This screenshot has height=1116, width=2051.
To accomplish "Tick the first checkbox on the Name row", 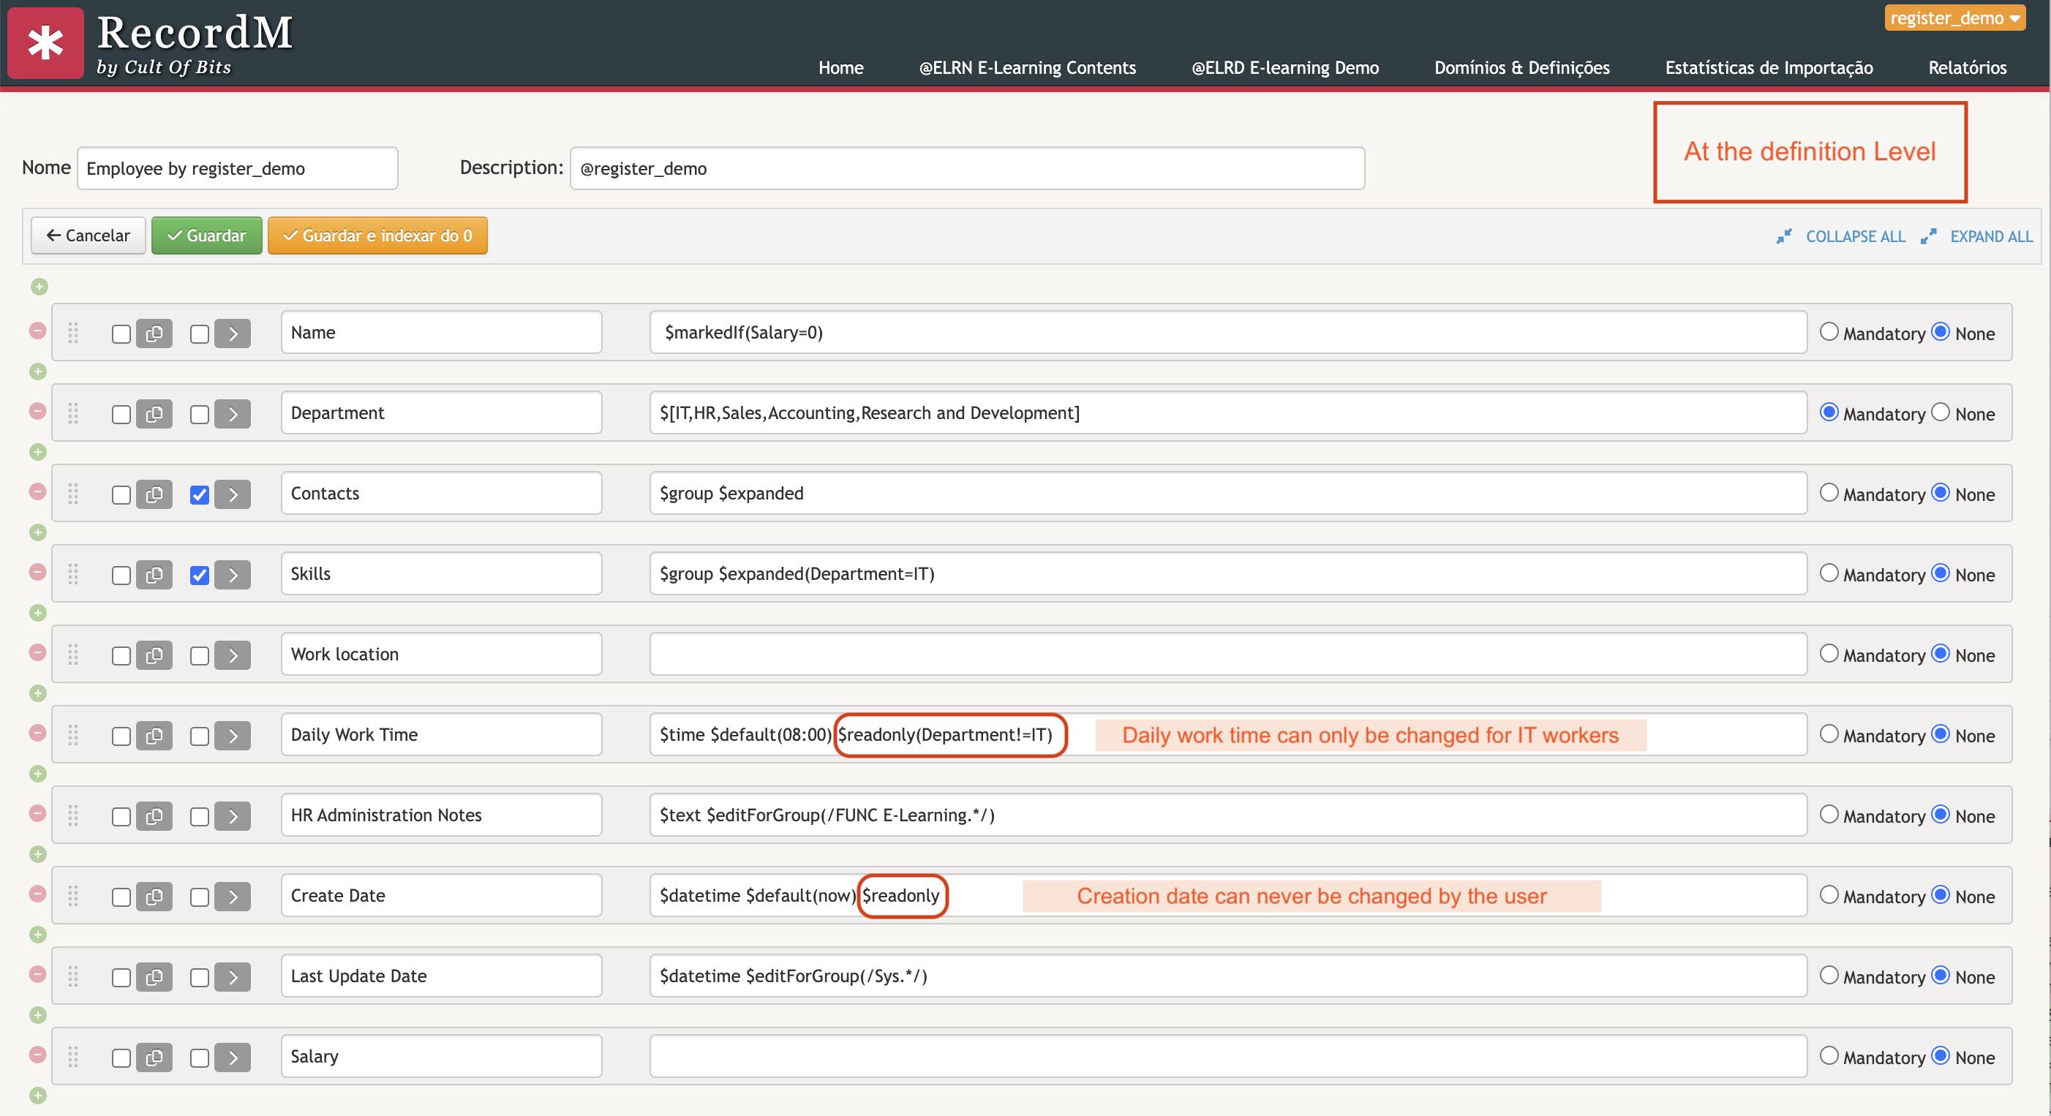I will 121,334.
